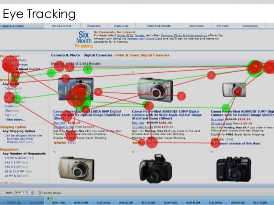Click 'Buy new' for the $281.40 camera
Screen dimensions: 274x205
pos(137,123)
